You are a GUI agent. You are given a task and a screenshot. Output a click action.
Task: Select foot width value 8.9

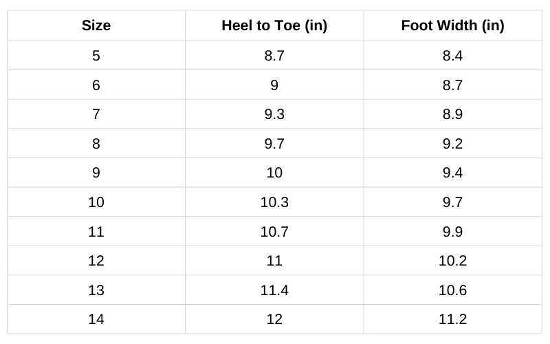[x=452, y=114]
